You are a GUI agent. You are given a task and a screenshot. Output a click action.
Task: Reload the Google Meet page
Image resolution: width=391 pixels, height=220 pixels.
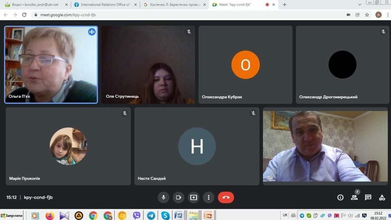tap(24, 15)
